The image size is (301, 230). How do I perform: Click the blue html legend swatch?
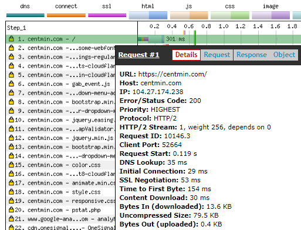click(148, 15)
